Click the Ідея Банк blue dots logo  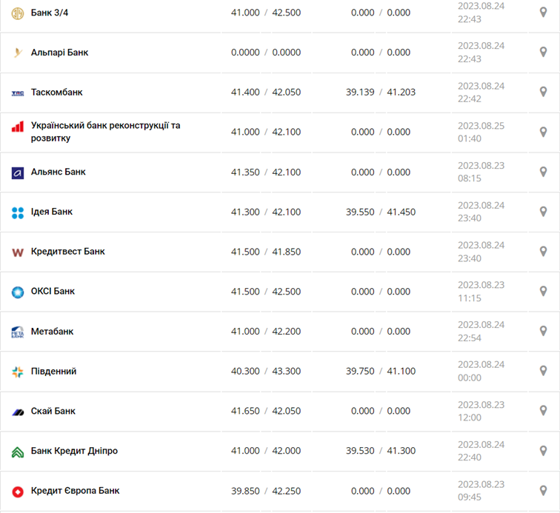[x=18, y=212]
